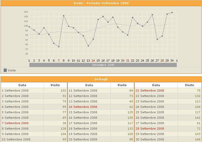Click the visit count 138
Viewport: 202px width, 142px height.
coord(63,129)
